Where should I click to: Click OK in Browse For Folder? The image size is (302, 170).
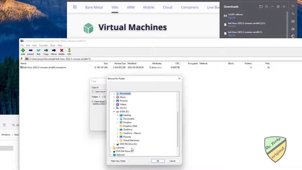pos(158,161)
